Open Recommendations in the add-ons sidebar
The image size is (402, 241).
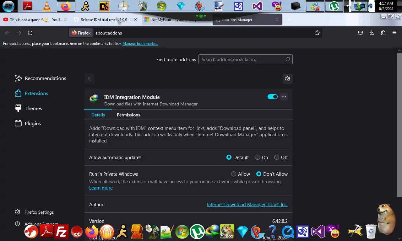pos(41,78)
